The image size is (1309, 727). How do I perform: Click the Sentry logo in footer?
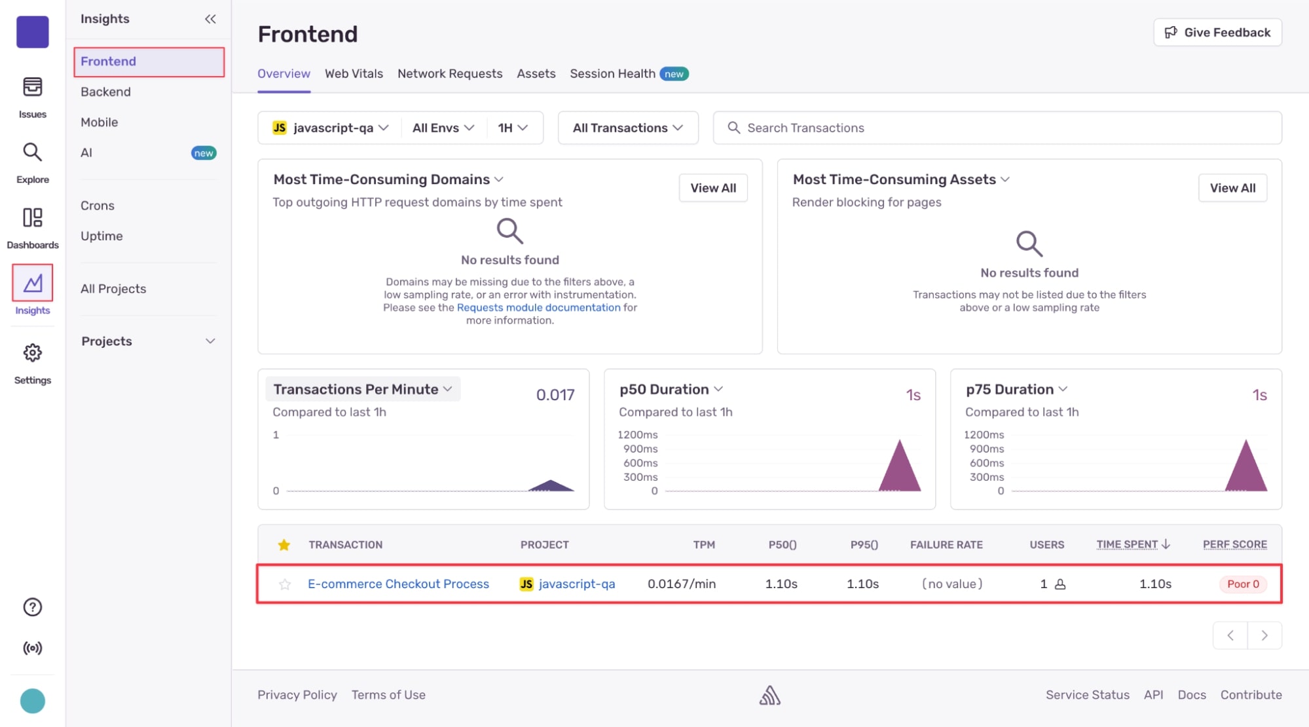769,695
